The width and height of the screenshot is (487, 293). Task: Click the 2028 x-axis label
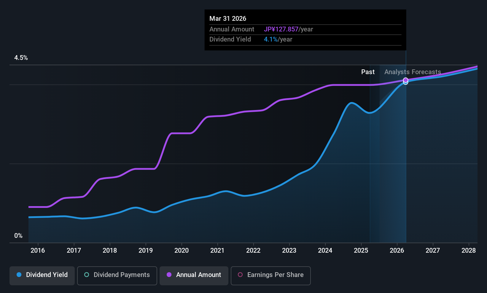(x=469, y=251)
